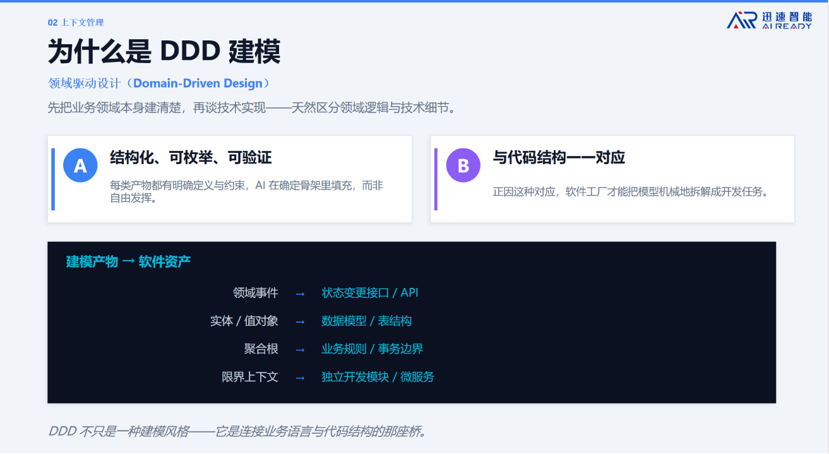Click the arrow after 领域事件
829x454 pixels.
tap(300, 294)
